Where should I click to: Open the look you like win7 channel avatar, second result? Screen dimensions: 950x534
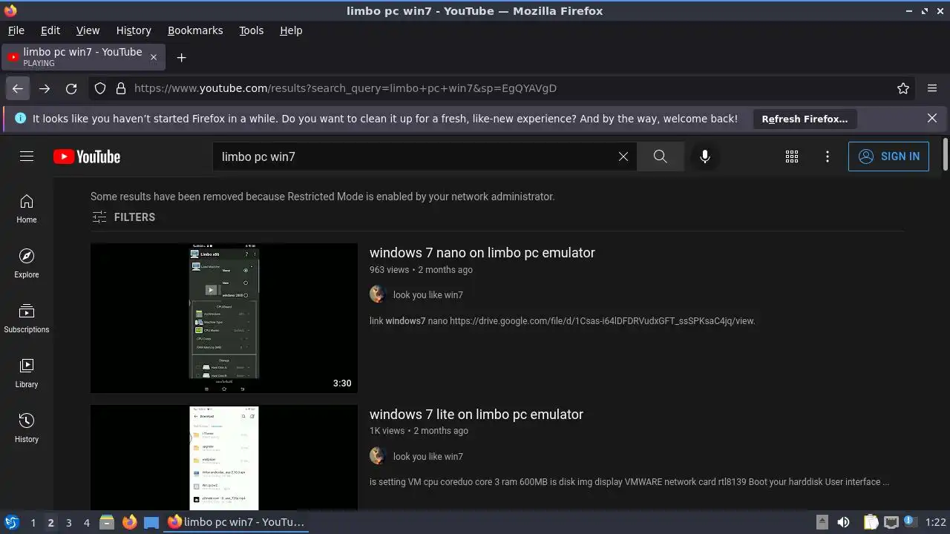379,456
